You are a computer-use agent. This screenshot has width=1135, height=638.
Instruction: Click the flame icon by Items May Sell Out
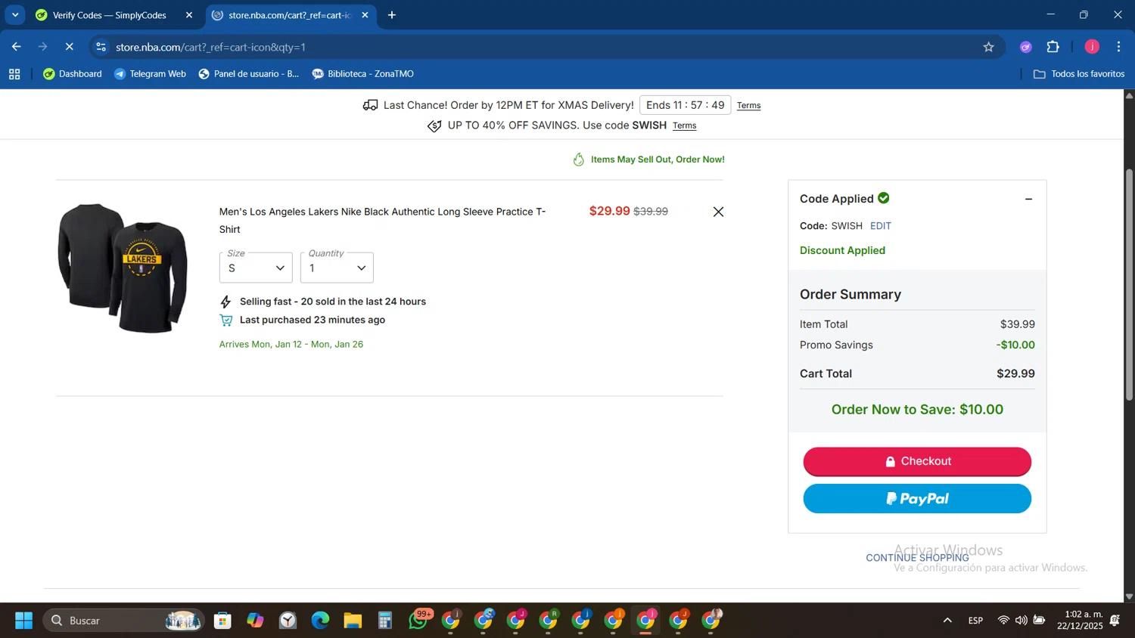579,159
